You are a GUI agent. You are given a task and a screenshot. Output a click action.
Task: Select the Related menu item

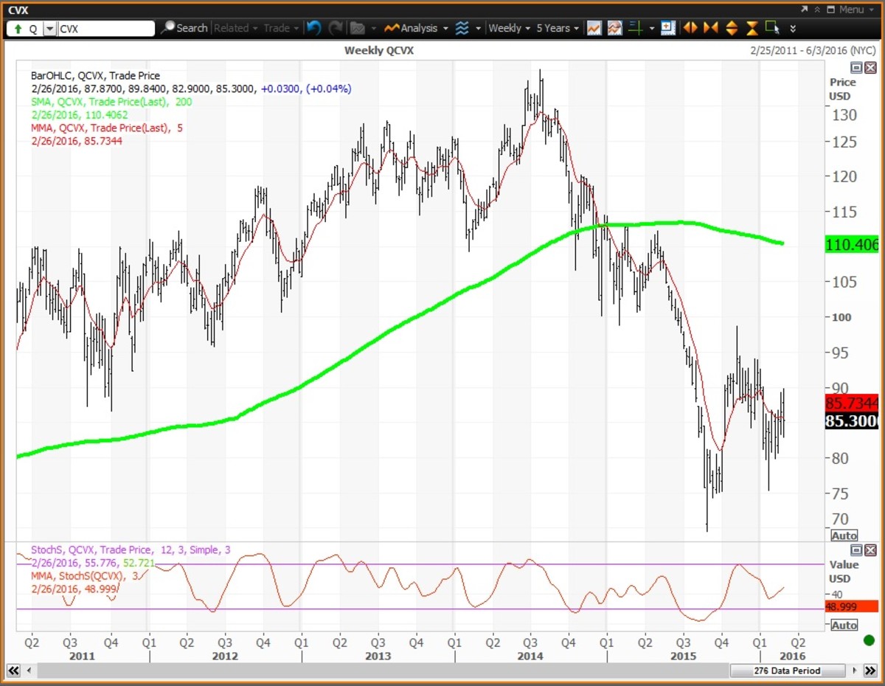[232, 28]
